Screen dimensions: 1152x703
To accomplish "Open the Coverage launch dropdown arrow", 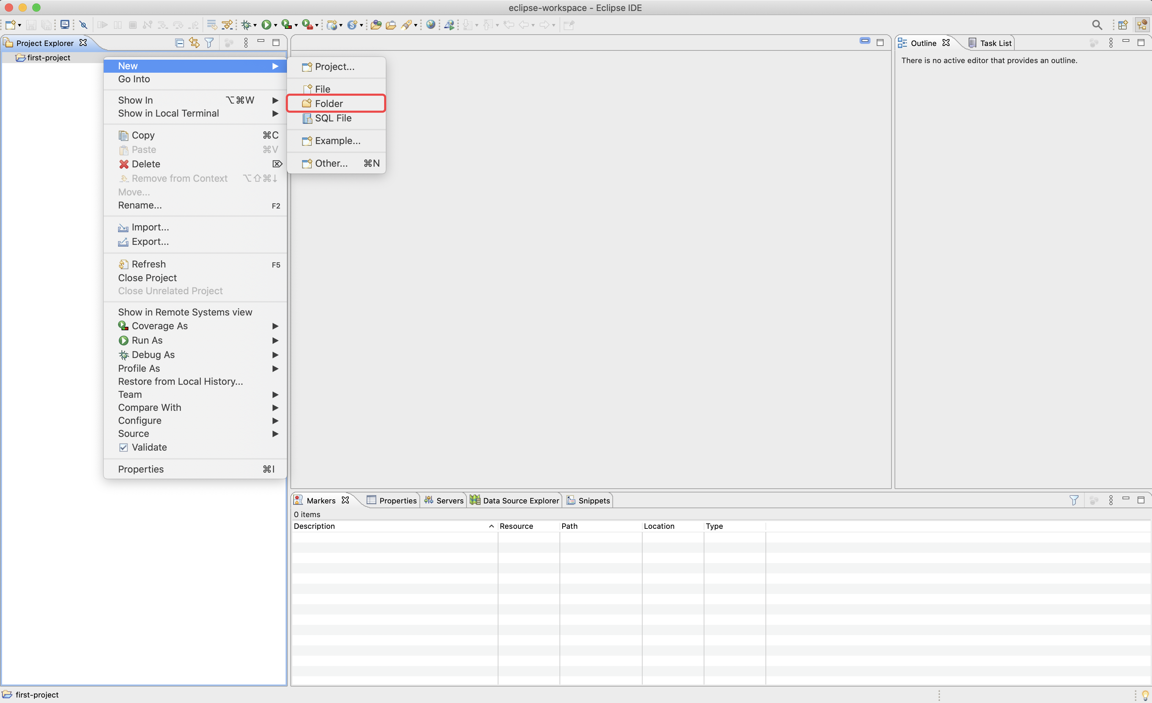I will tap(296, 25).
